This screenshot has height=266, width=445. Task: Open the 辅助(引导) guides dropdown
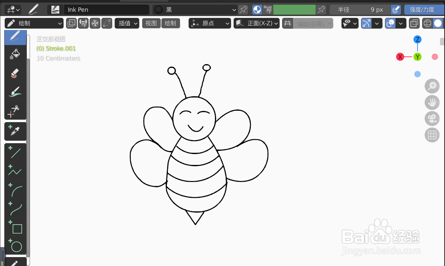[x=313, y=24]
